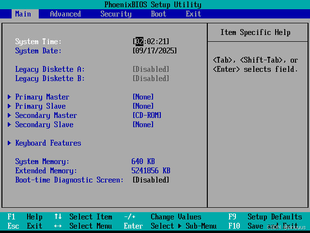Click the Enter Select Sub-Menu hint
Screen dimensions: 310x233
click(x=170, y=226)
